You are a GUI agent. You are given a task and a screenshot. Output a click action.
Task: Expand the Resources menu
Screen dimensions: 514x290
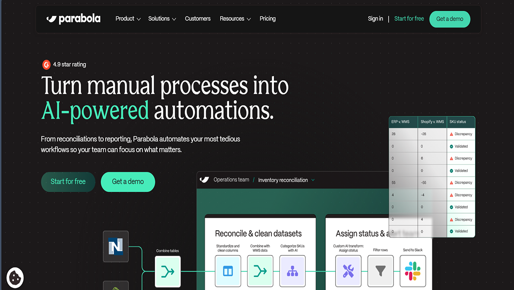coord(235,19)
